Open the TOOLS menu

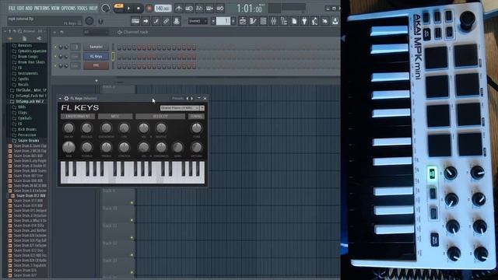point(82,8)
